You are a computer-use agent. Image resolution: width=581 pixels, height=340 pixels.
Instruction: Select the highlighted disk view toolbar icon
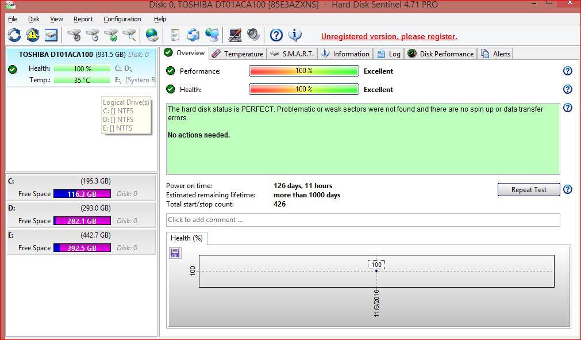coord(51,35)
